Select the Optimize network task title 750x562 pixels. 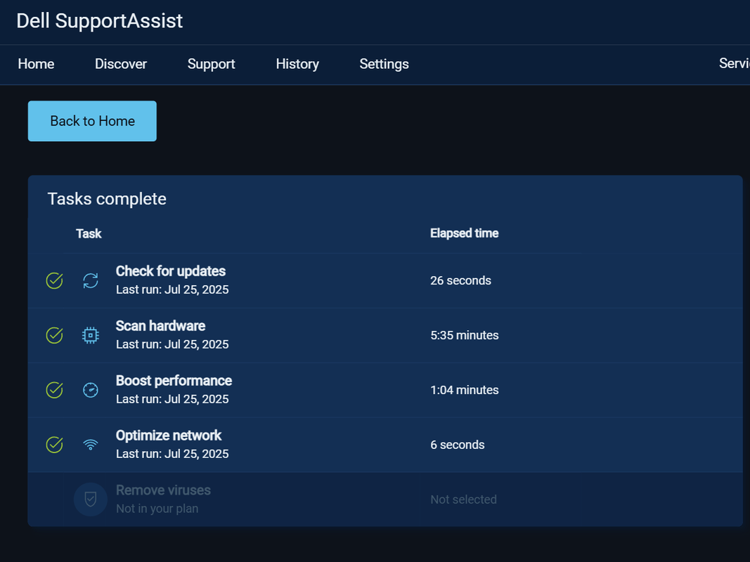click(x=169, y=436)
